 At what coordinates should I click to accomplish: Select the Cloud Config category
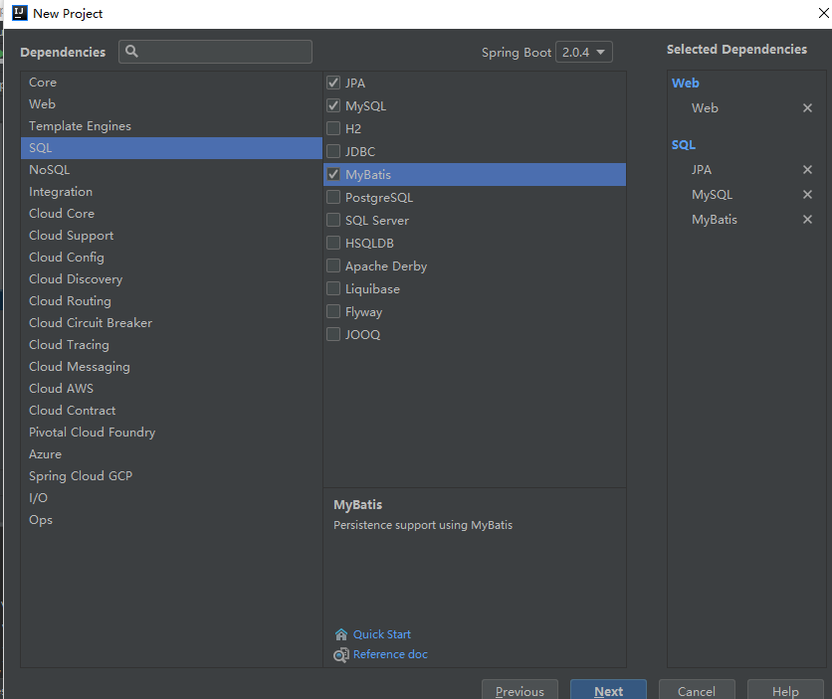click(171, 257)
